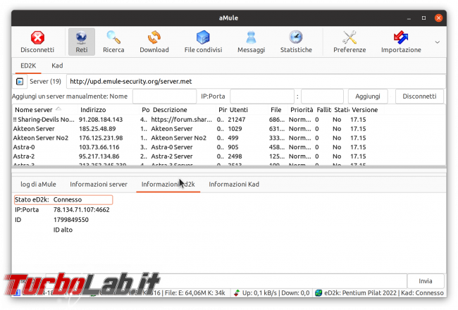
Task: Click address 176.125.231.98
Action: click(x=101, y=138)
